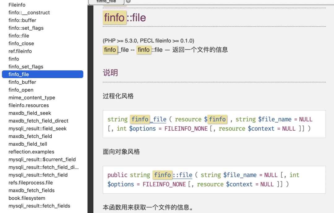Select the finfo_buffer sidebar item
The image size is (334, 213).
(22, 82)
